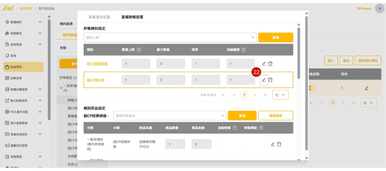
Task: Click edit pencil for 超CP海口味 row
Action: click(x=264, y=80)
